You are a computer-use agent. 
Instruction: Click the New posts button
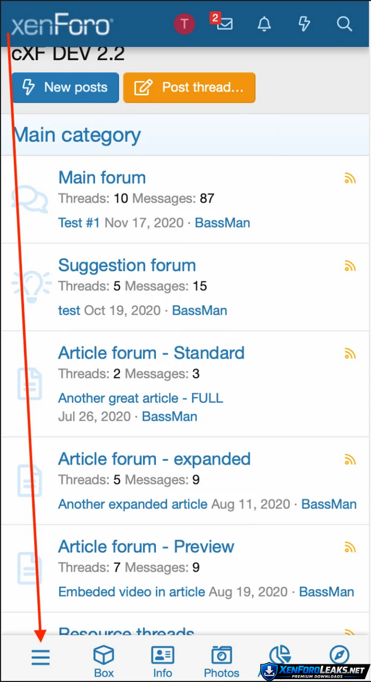click(x=65, y=88)
